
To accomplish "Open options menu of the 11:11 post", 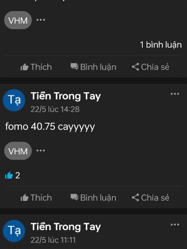I will (x=175, y=224).
